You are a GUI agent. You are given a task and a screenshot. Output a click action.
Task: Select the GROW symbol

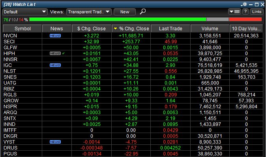(11, 101)
